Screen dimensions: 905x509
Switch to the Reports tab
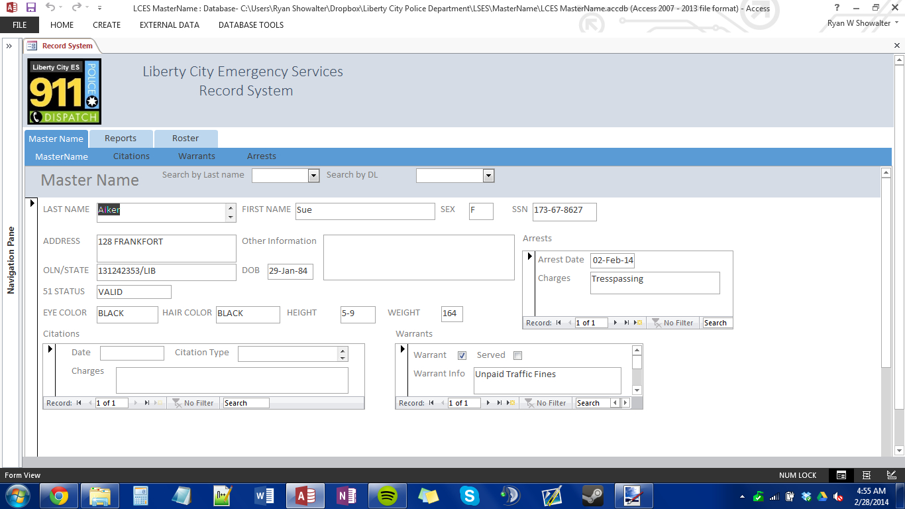pos(121,139)
